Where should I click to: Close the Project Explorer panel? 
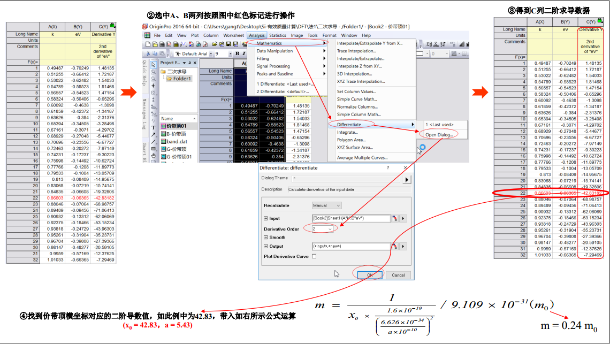pos(195,63)
